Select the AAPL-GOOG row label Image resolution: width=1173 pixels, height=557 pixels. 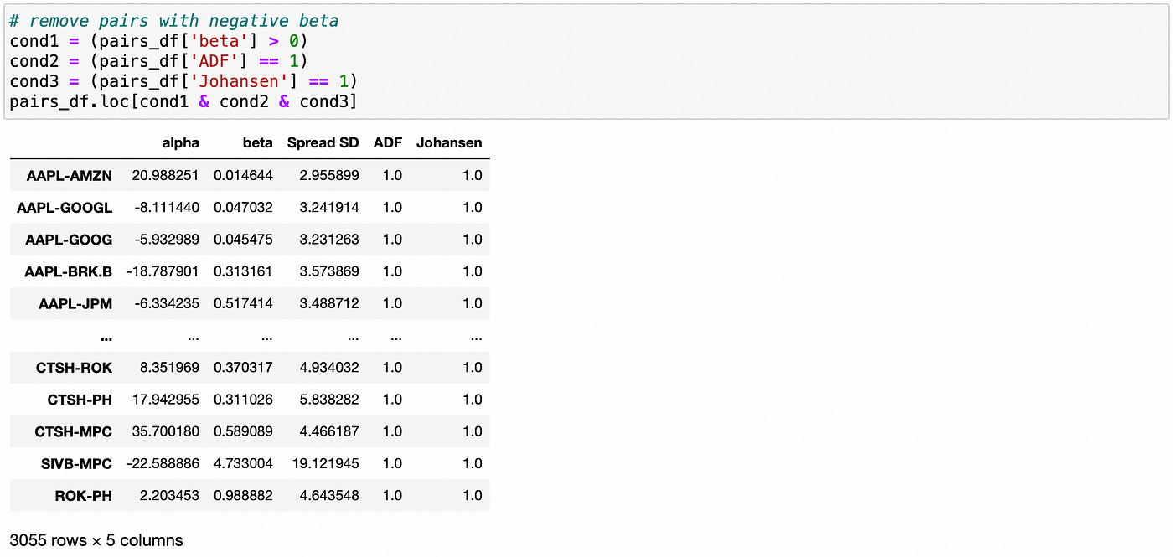[x=69, y=239]
